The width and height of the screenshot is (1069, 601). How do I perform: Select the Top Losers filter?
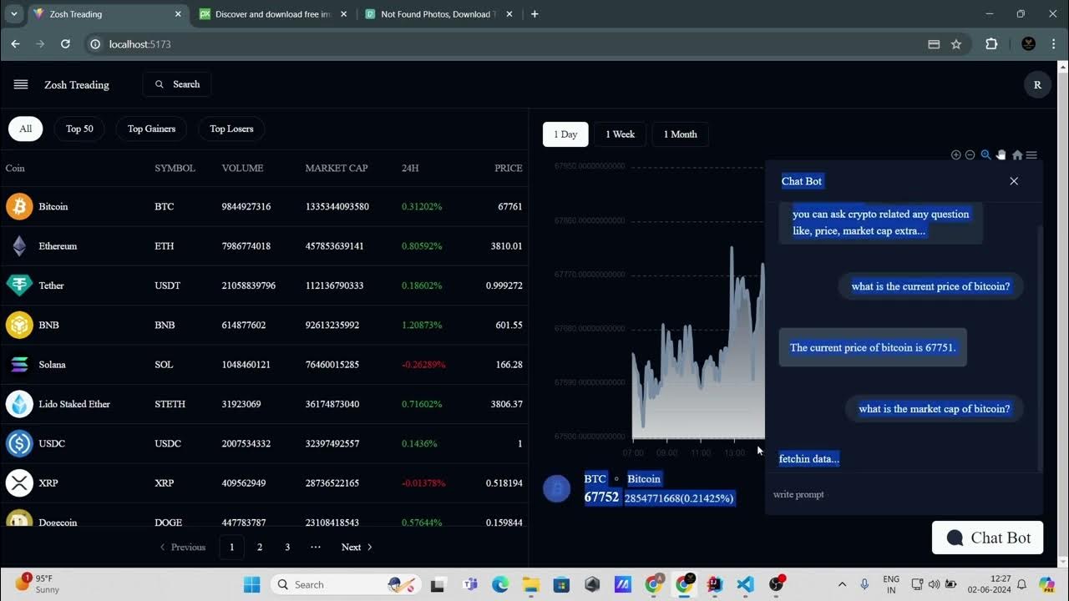click(231, 129)
